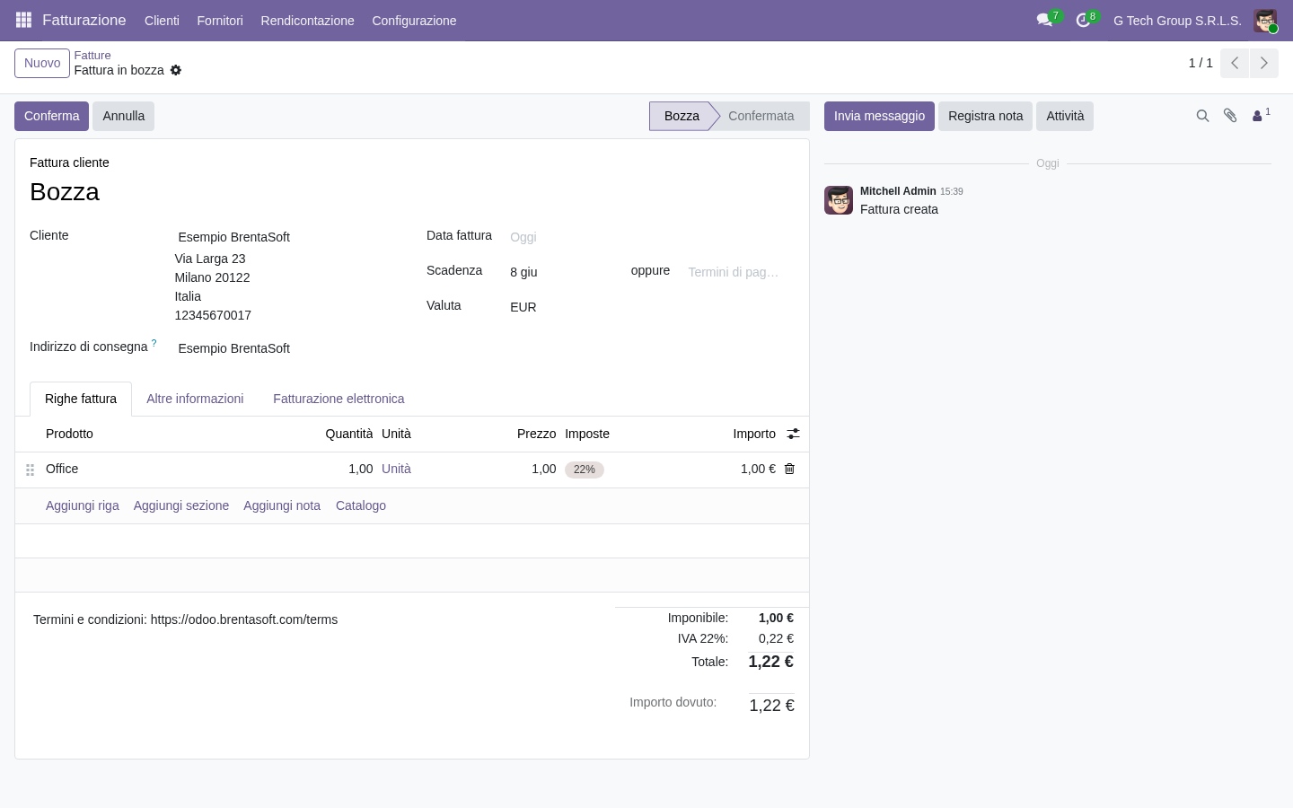Image resolution: width=1293 pixels, height=808 pixels.
Task: Select the Confermata status stage
Action: pos(761,116)
